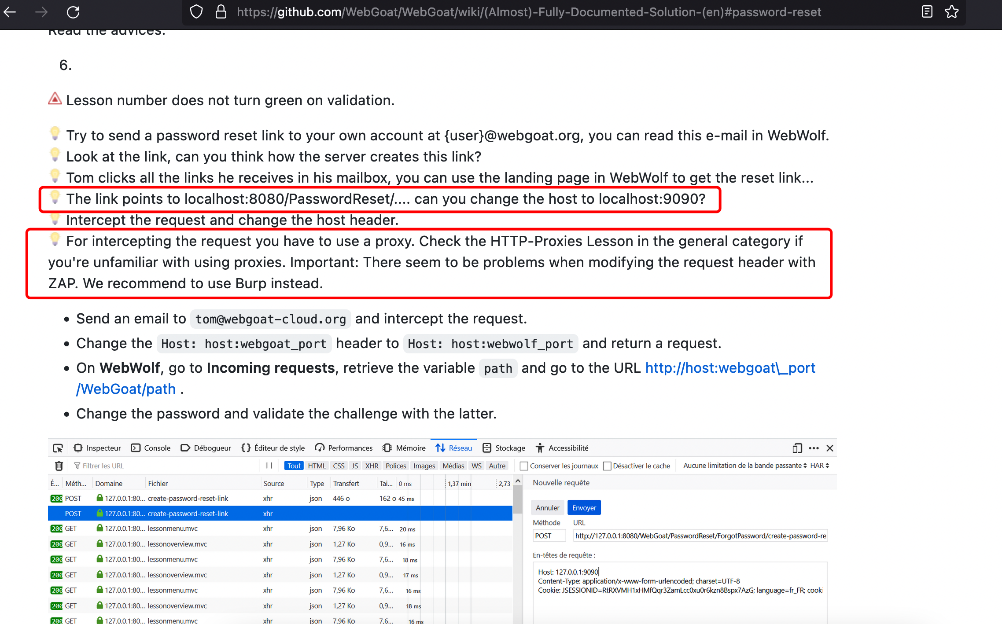Screen dimensions: 1002x624
Task: Open the tracking protection shield icon
Action: pos(196,12)
